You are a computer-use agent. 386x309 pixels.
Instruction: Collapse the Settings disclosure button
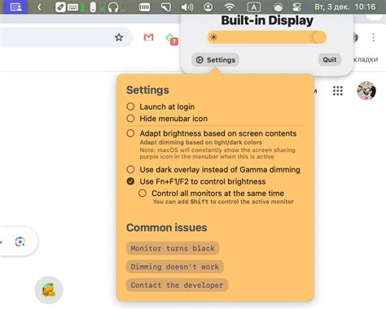[x=216, y=60]
